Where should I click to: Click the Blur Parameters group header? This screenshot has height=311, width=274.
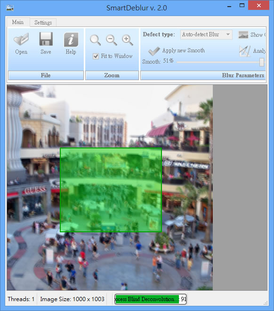[x=203, y=75]
